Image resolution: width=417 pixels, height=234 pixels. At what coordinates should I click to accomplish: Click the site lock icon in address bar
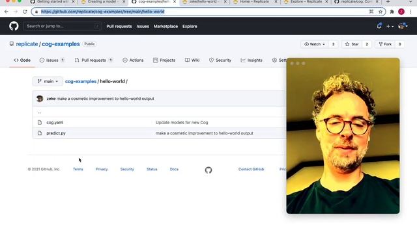tap(36, 12)
